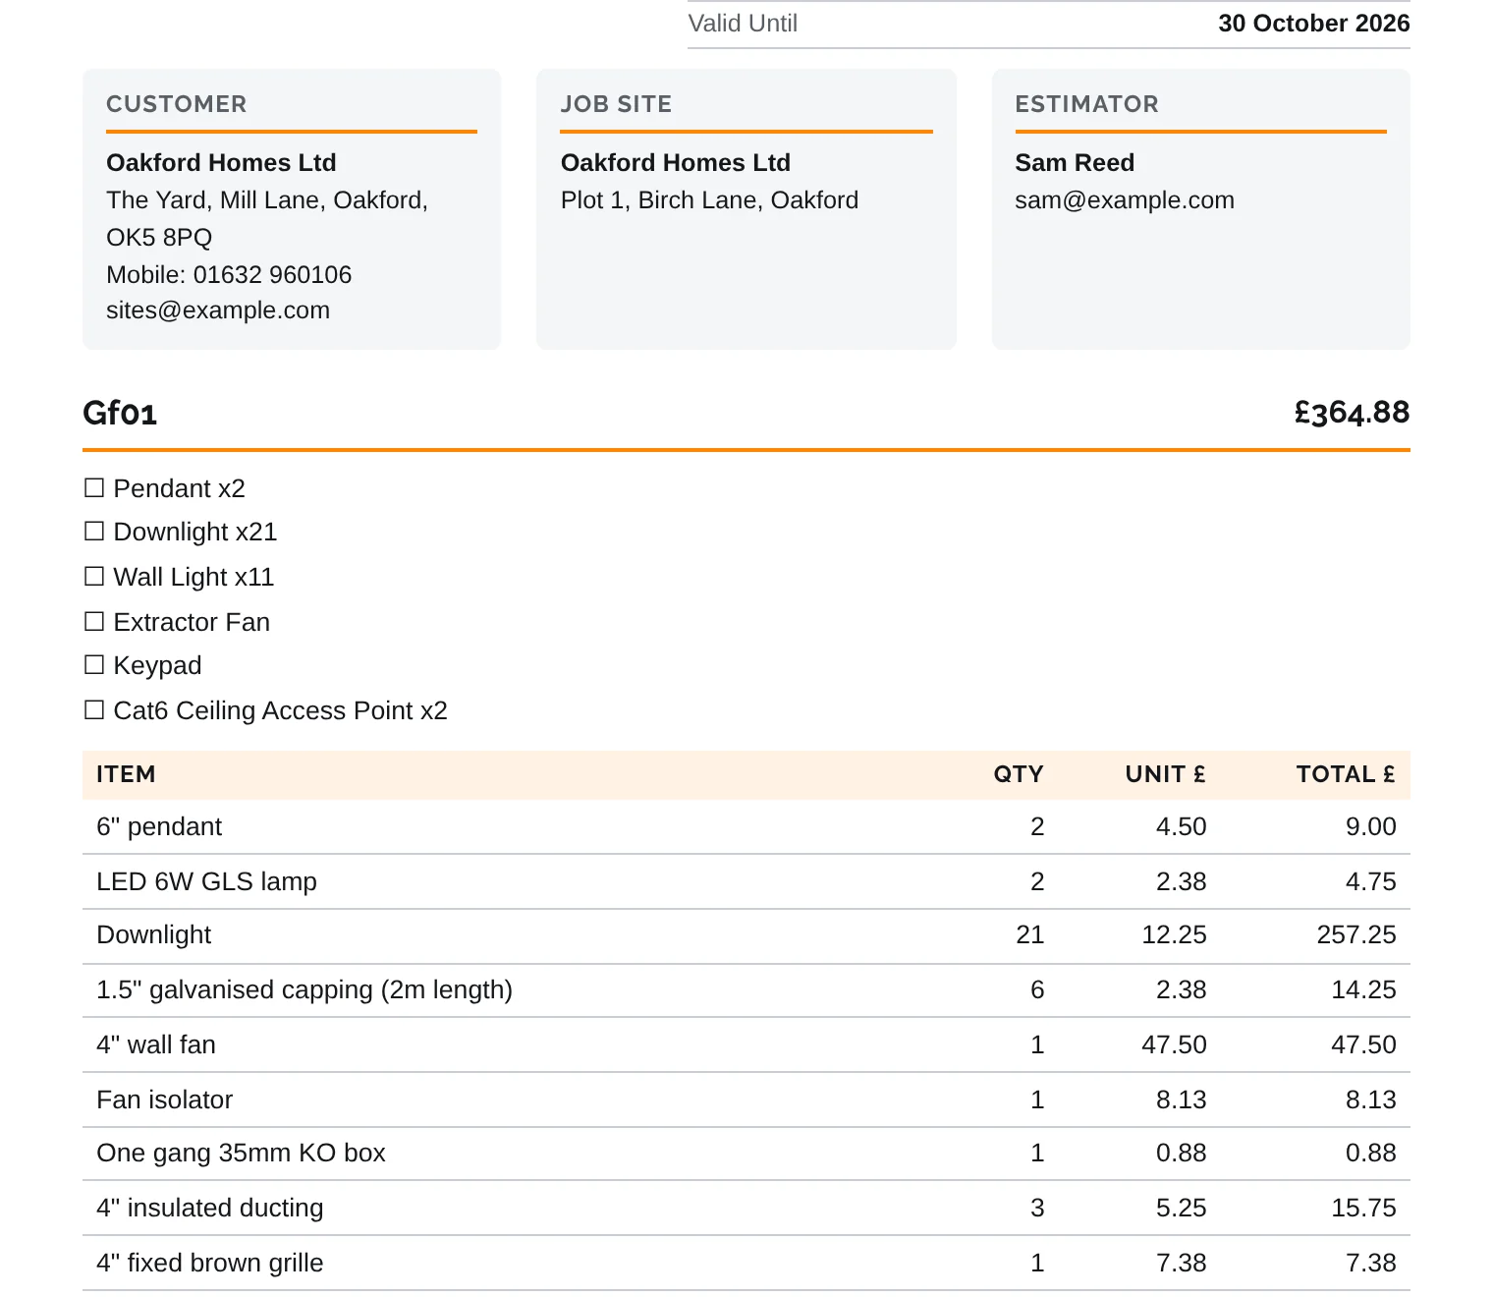This screenshot has width=1493, height=1297.
Task: Click the job site address Plot 1, Birch Lane
Action: [x=709, y=200]
